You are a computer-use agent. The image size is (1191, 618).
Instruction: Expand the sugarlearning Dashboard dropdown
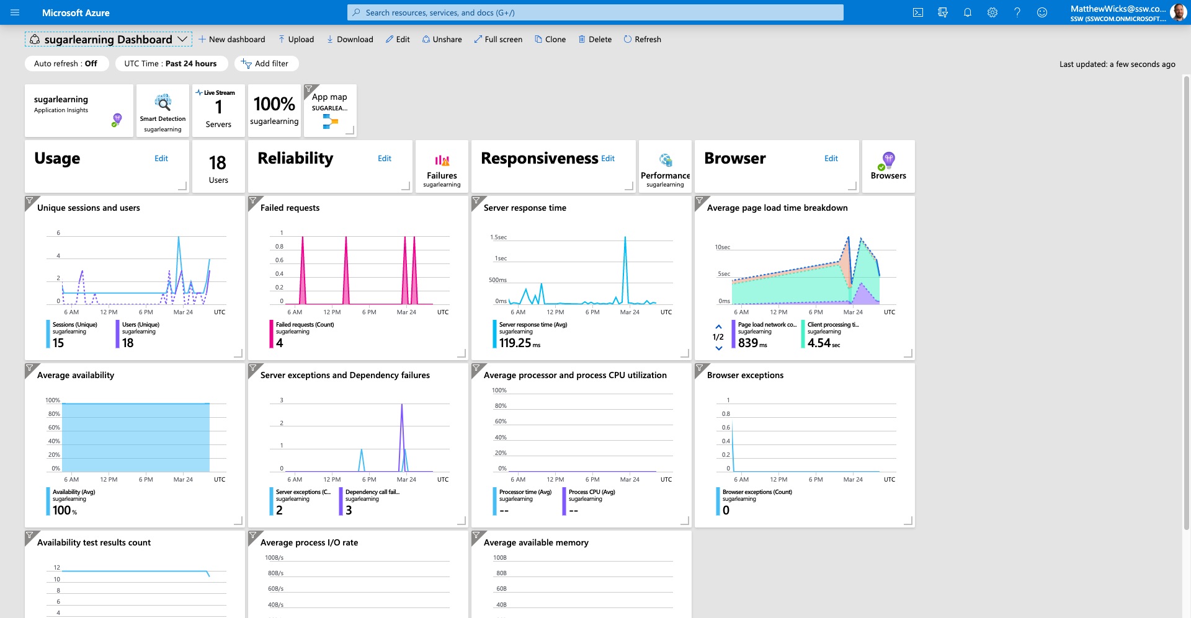pyautogui.click(x=182, y=39)
